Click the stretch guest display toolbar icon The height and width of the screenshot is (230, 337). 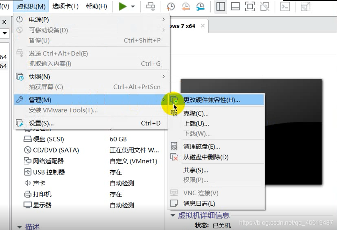coord(305,7)
